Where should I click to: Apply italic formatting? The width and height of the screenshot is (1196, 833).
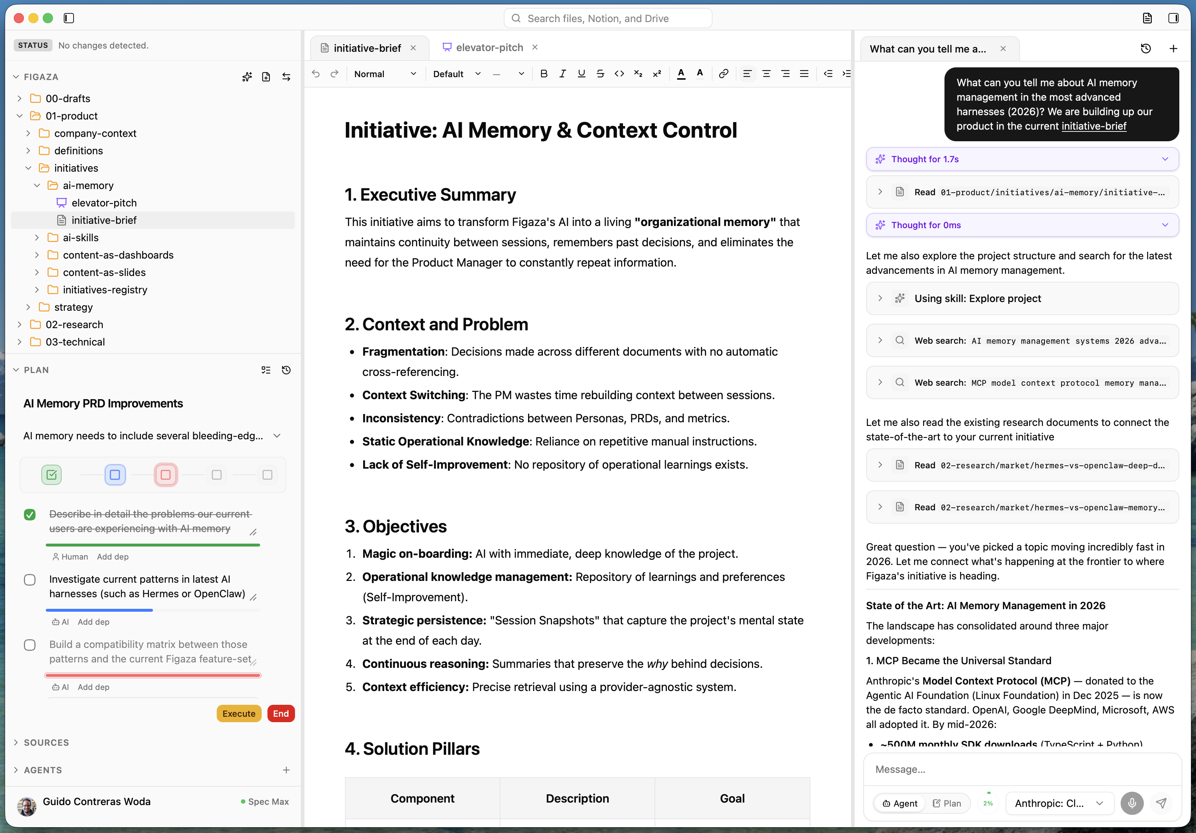click(562, 74)
